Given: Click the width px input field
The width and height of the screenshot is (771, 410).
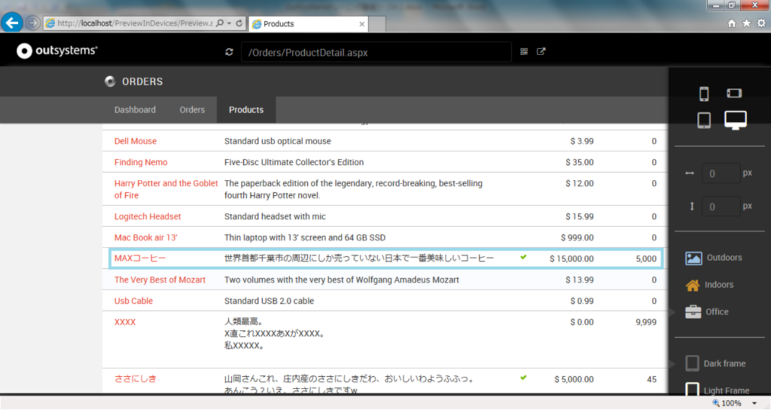Looking at the screenshot, I should click(x=721, y=173).
